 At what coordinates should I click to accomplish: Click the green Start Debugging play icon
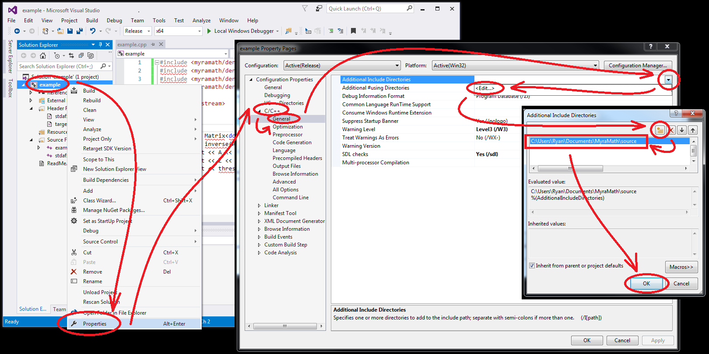click(x=209, y=31)
